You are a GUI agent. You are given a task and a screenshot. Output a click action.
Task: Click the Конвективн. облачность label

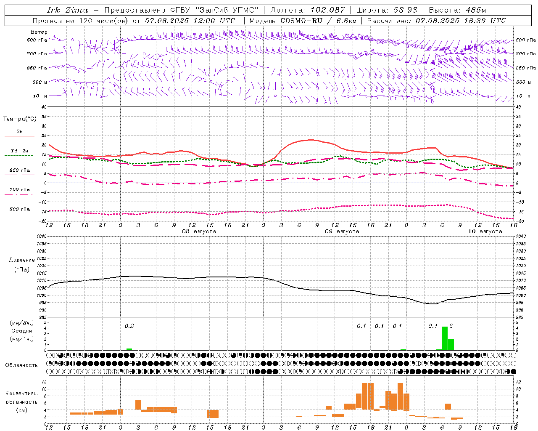click(21, 398)
